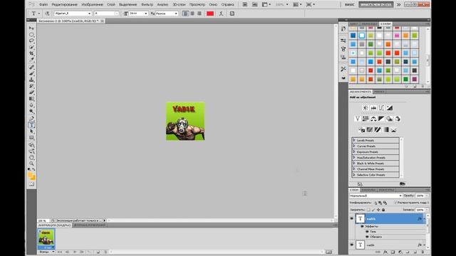
Task: Hide the Тень effect
Action: pyautogui.click(x=367, y=232)
